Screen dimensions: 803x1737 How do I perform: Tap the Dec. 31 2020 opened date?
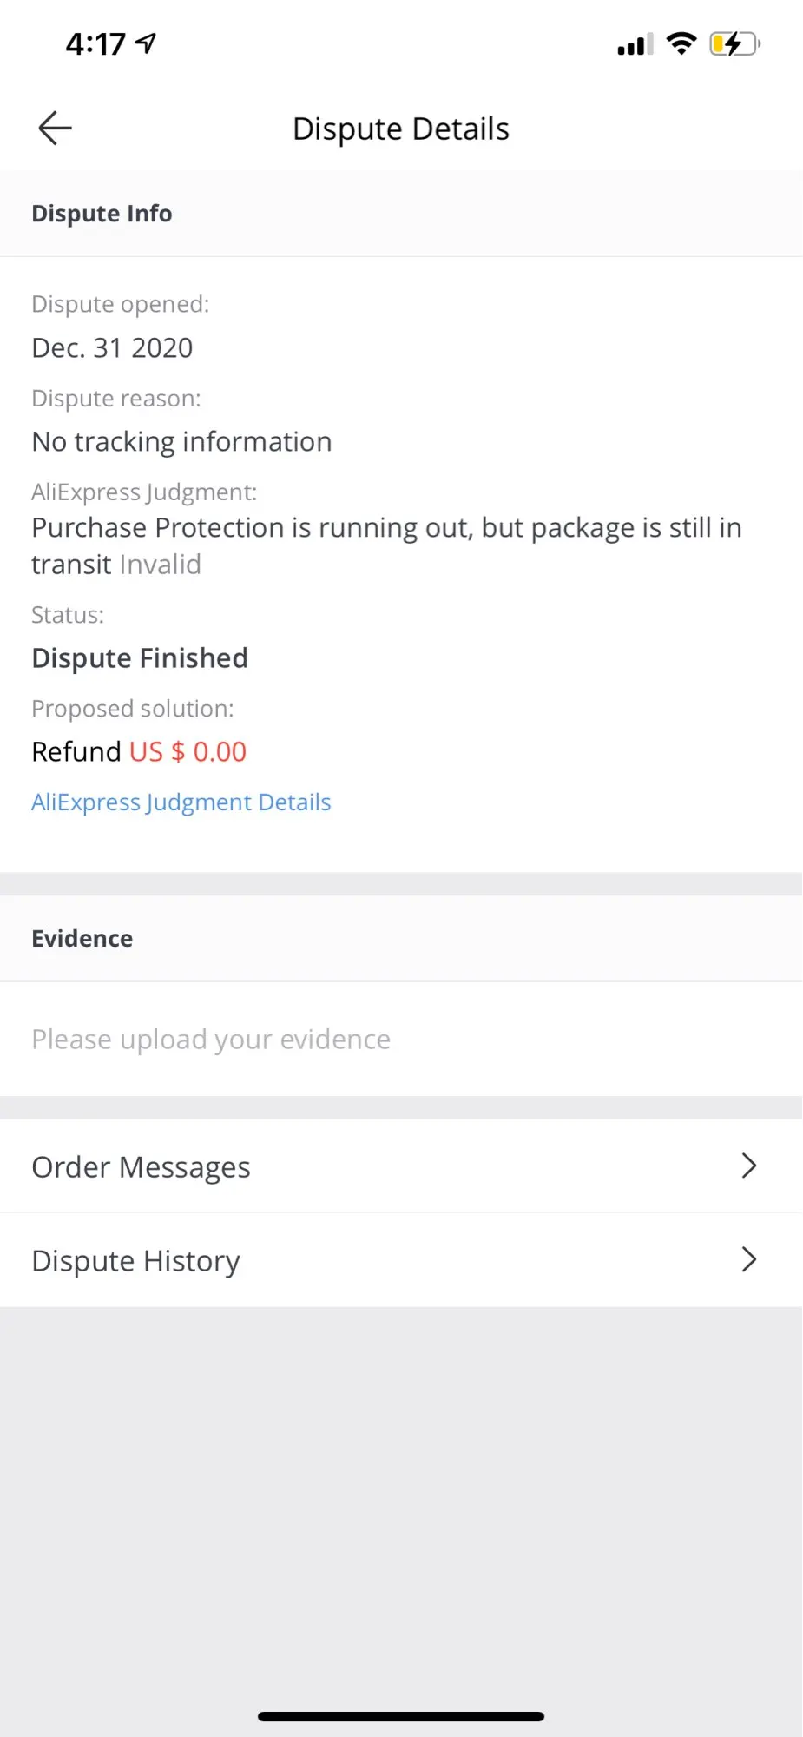(x=112, y=347)
